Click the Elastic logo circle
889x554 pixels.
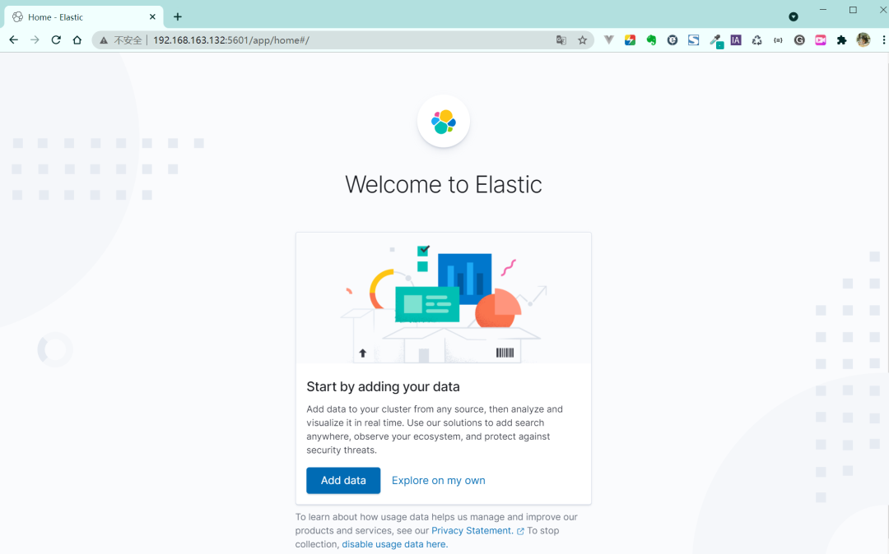(x=444, y=121)
